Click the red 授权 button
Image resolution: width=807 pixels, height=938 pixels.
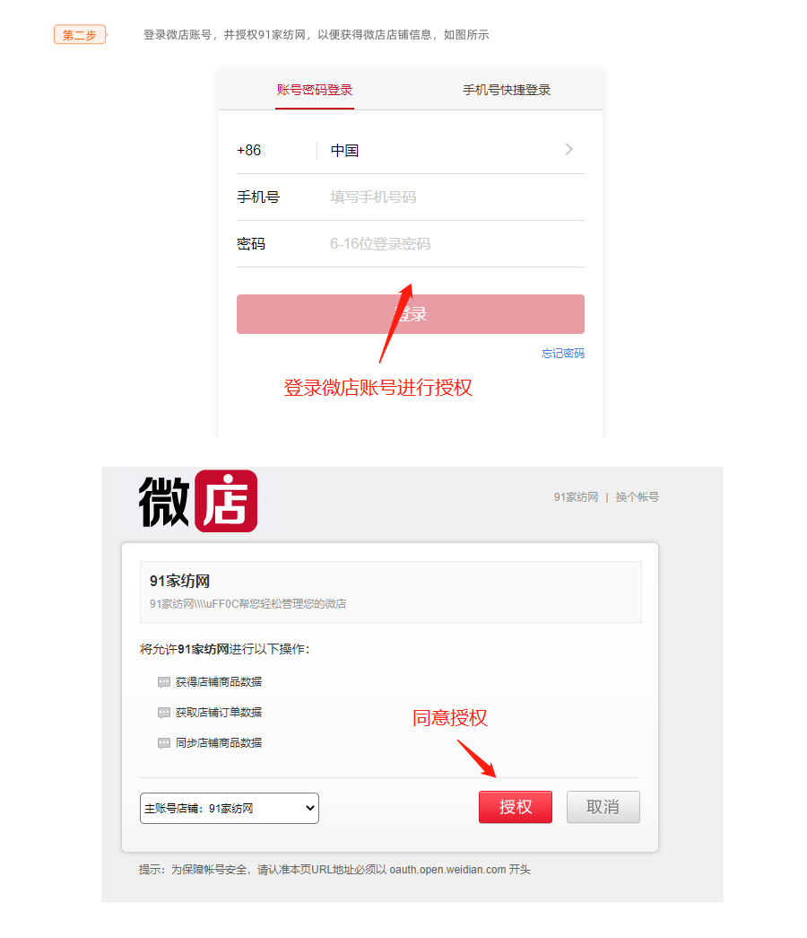(x=516, y=807)
